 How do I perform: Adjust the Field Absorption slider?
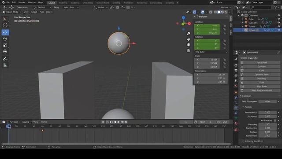(x=267, y=102)
